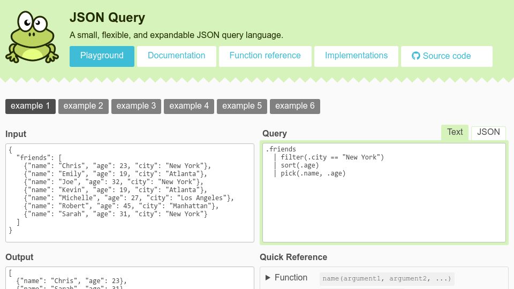The height and width of the screenshot is (289, 514).
Task: Switch query editor to Text mode
Action: pyautogui.click(x=455, y=132)
